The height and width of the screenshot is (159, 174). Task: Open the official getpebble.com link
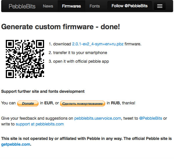(15, 144)
